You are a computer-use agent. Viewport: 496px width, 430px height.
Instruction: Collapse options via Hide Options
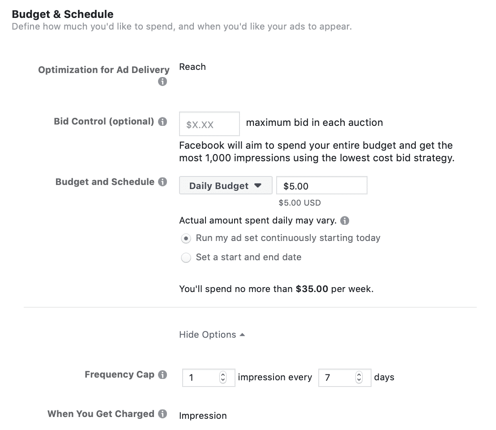tap(212, 335)
